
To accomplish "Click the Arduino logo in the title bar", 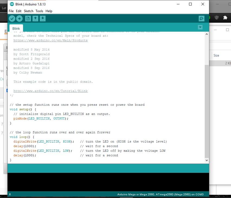I will (x=11, y=4).
